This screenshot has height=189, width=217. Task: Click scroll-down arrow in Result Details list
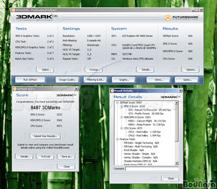(x=176, y=163)
